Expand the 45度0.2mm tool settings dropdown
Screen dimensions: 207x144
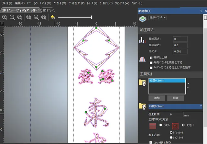pos(201,106)
